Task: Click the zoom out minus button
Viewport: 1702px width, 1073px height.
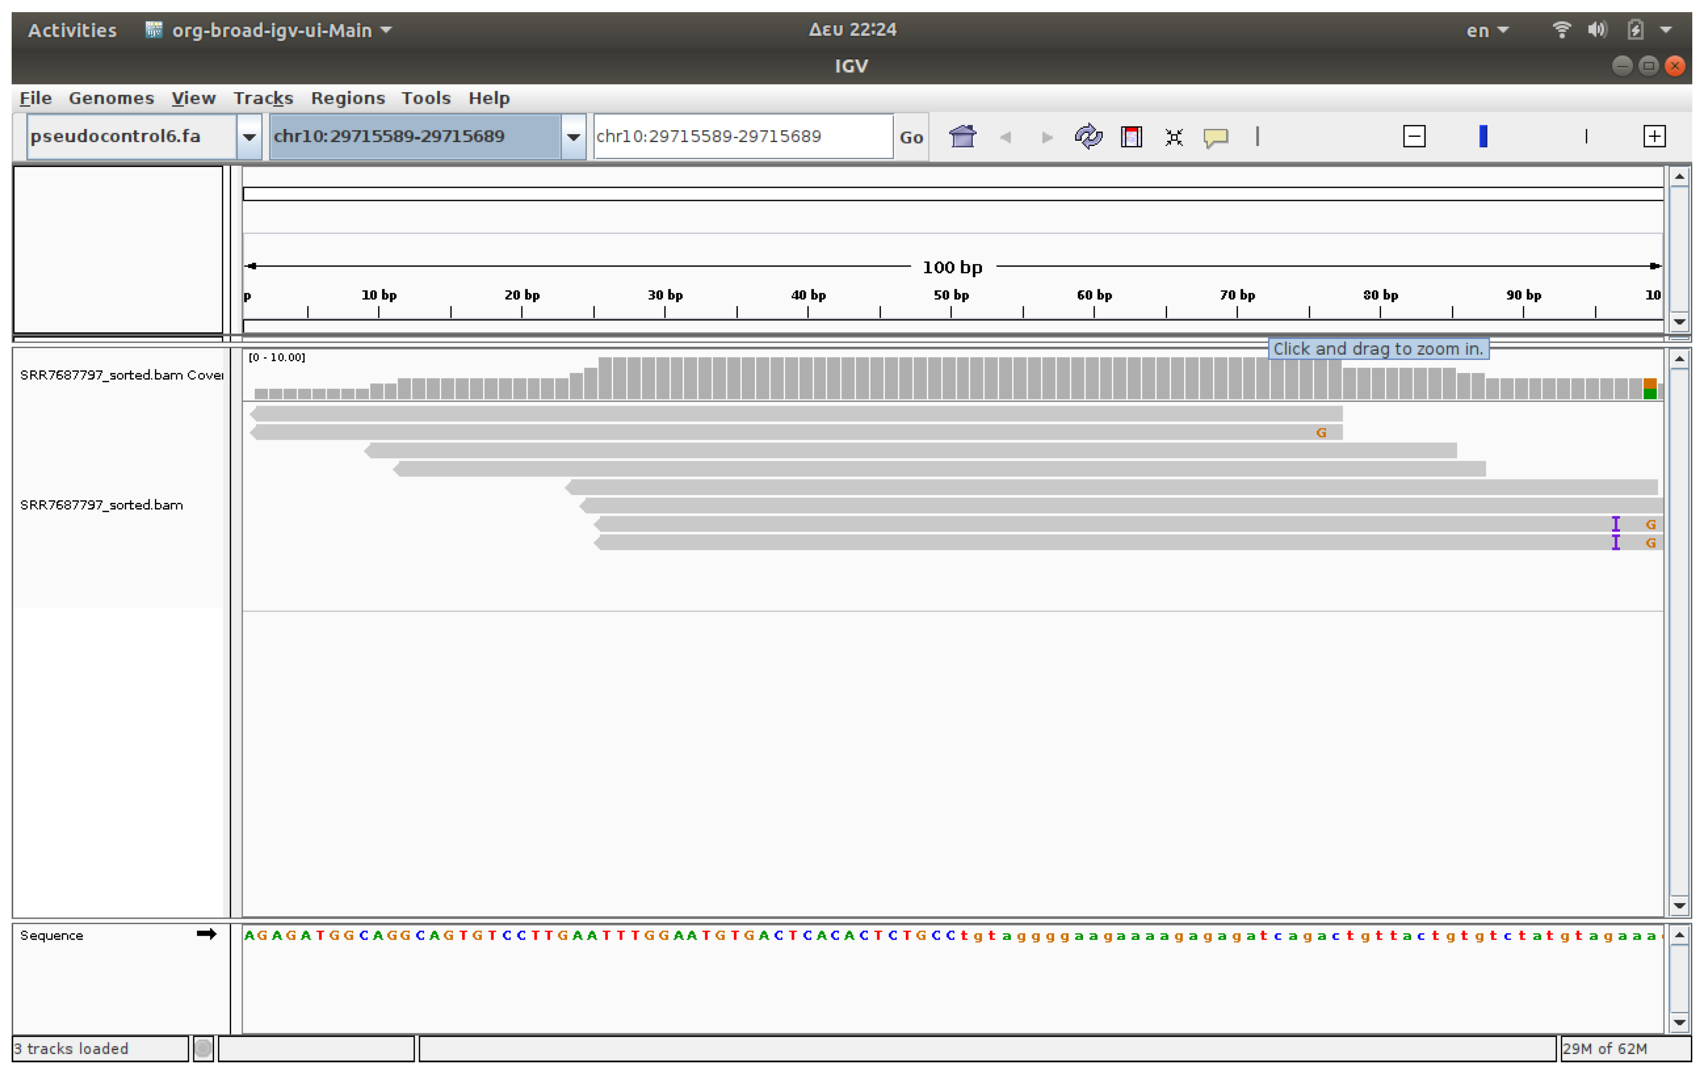Action: coord(1414,135)
